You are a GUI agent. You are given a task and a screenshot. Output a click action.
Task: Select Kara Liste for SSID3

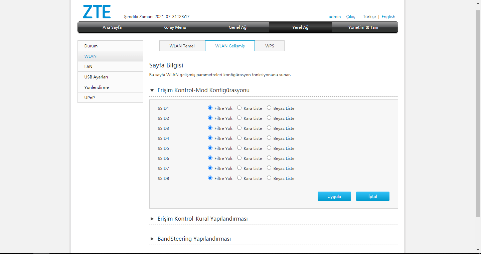point(239,128)
